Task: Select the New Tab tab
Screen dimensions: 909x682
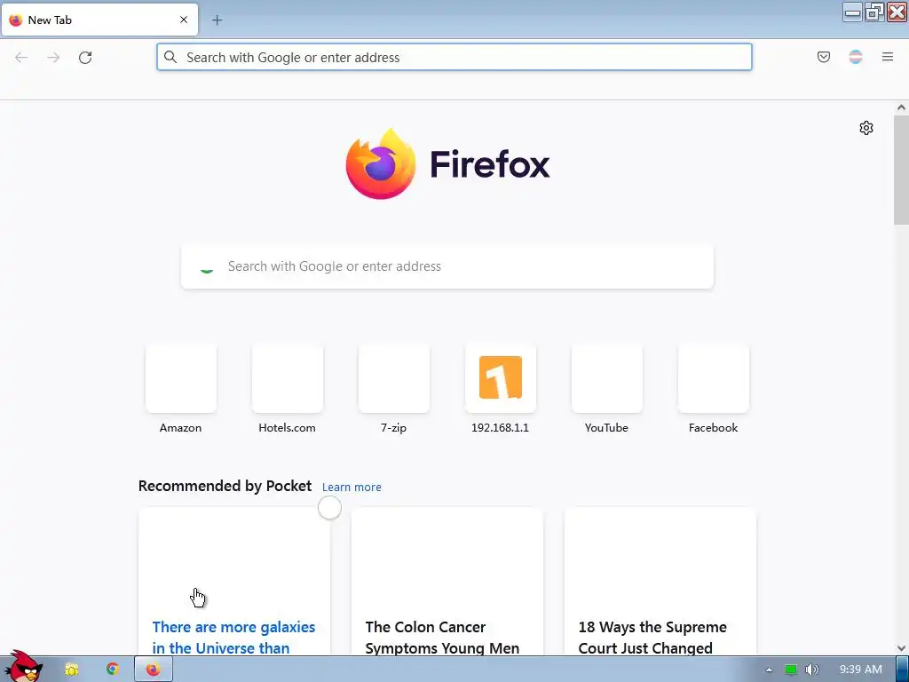Action: pos(99,20)
